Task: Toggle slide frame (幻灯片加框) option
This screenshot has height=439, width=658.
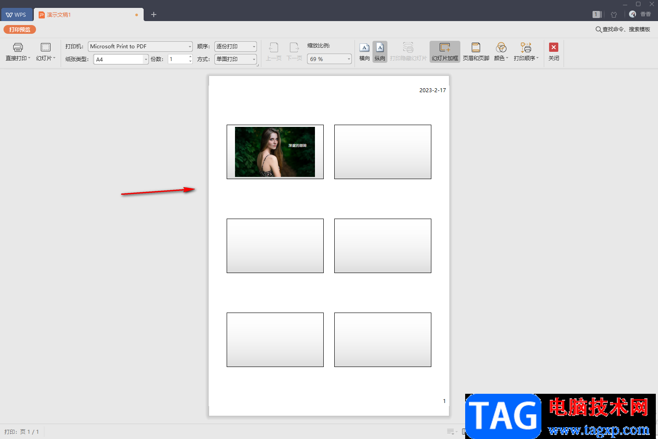Action: 445,52
